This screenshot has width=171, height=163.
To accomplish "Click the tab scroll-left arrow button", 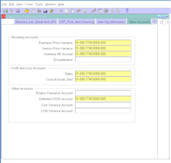I will click(155, 22).
